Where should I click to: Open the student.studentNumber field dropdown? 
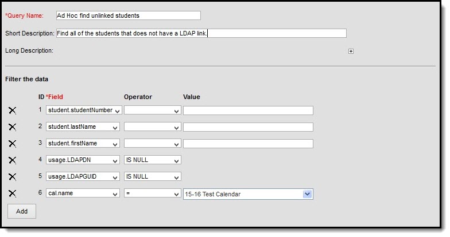[x=84, y=110]
